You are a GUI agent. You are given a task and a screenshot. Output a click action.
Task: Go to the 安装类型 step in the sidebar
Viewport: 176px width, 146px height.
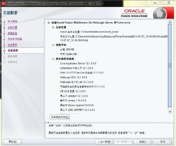click(x=12, y=33)
